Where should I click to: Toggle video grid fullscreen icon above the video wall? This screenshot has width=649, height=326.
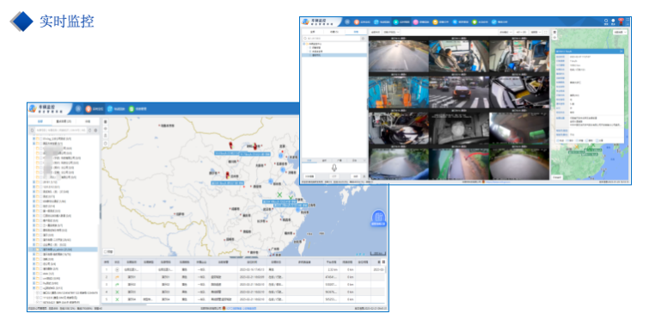(x=546, y=32)
